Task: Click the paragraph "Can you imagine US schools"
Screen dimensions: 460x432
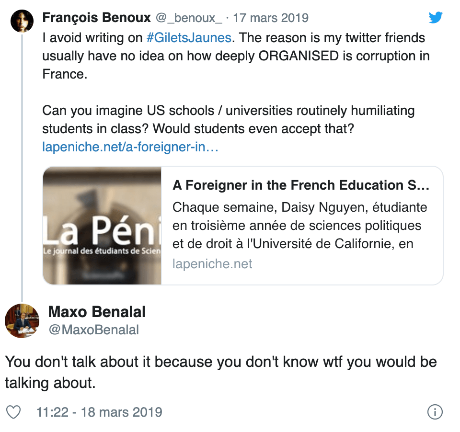Action: (228, 120)
